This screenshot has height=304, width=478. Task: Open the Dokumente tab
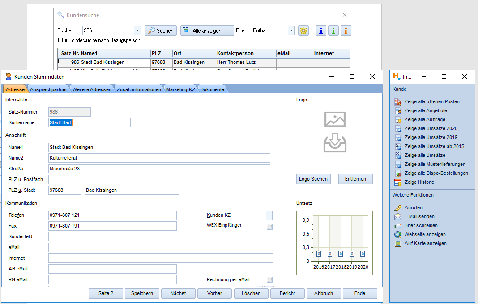[212, 89]
